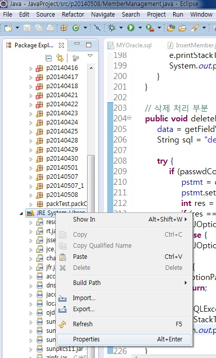The width and height of the screenshot is (216, 358).
Task: Open the Window menu
Action: pos(201,15)
